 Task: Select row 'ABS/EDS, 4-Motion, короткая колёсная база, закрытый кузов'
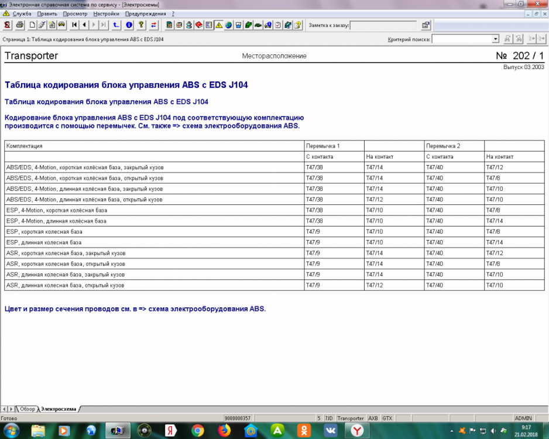pos(274,167)
